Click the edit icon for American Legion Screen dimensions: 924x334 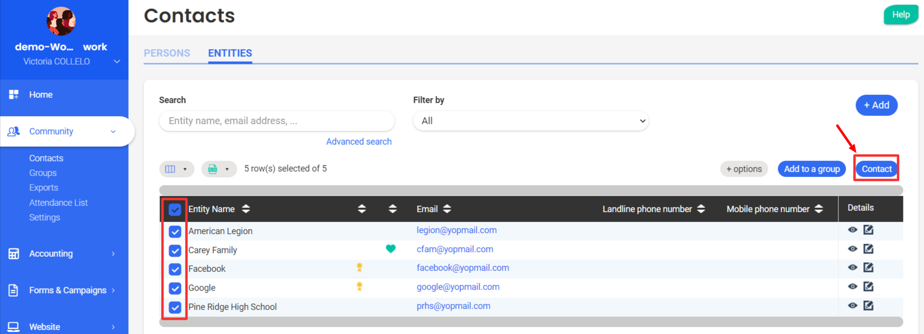point(868,230)
